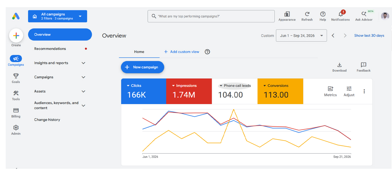This screenshot has width=392, height=175.
Task: Click the Google Ads logo
Action: [x=16, y=17]
